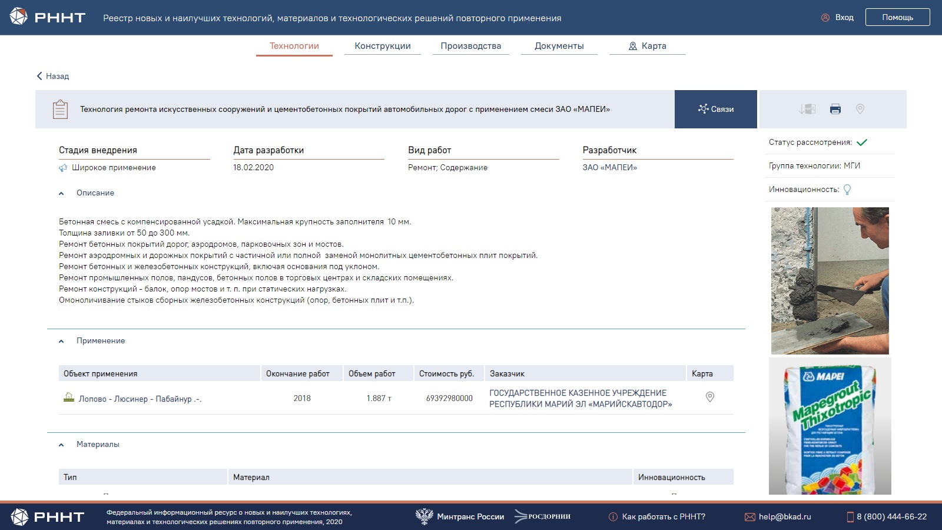Click the compare download icon in toolbar
The width and height of the screenshot is (942, 530).
tap(807, 109)
